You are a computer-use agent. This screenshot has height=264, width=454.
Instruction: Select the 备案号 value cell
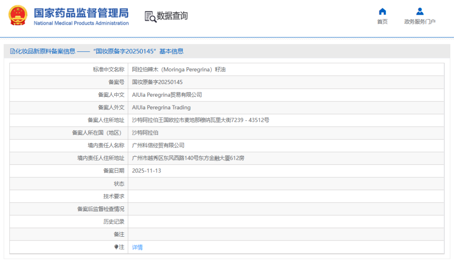click(160, 82)
